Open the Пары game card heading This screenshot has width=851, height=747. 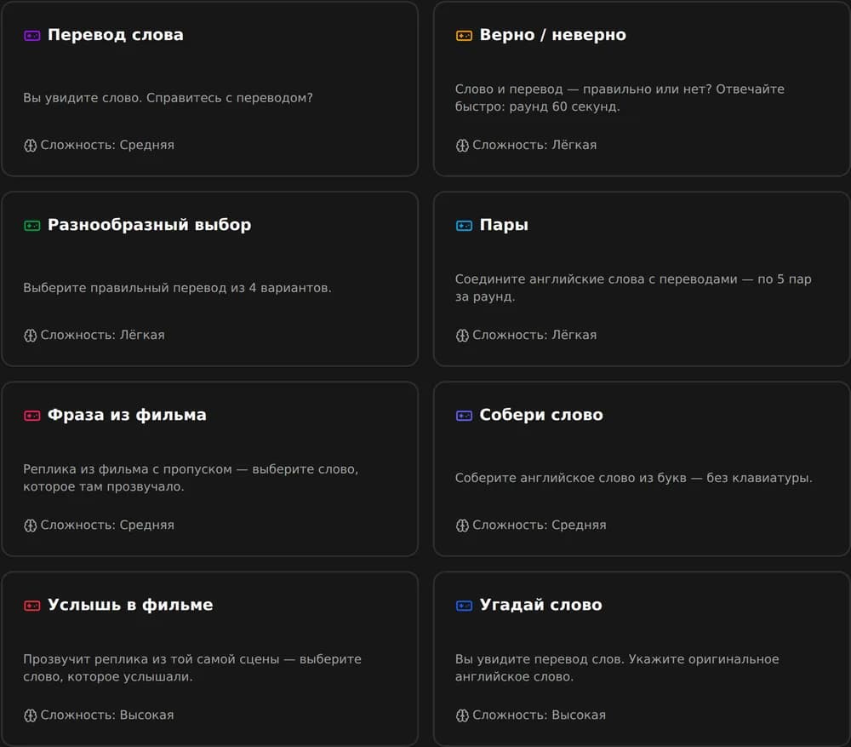[x=504, y=225]
